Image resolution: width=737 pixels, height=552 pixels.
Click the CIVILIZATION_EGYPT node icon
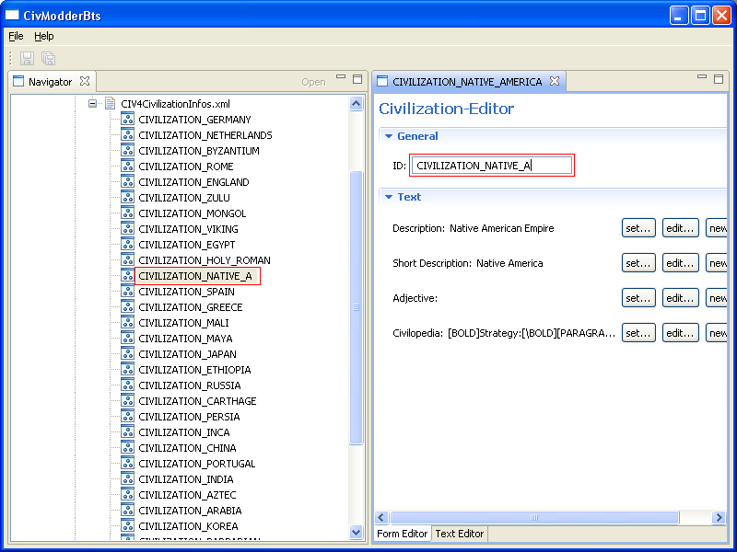[127, 245]
